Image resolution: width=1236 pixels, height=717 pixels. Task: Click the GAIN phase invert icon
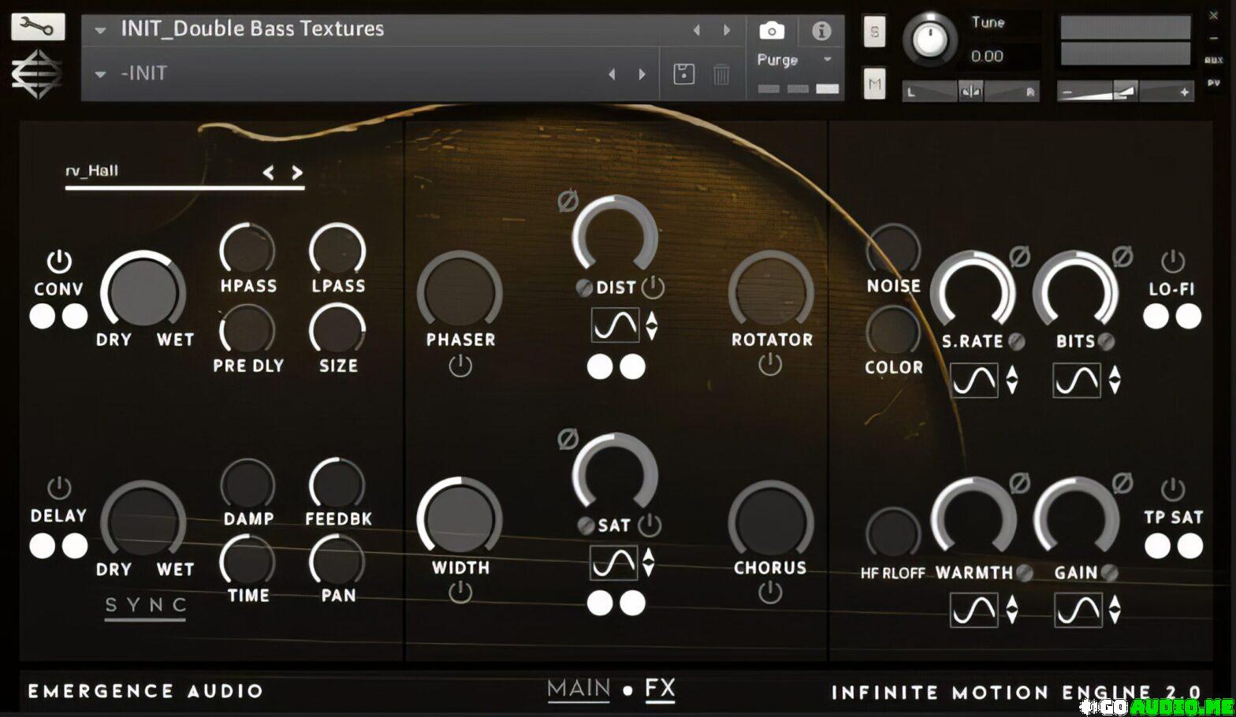coord(1122,482)
